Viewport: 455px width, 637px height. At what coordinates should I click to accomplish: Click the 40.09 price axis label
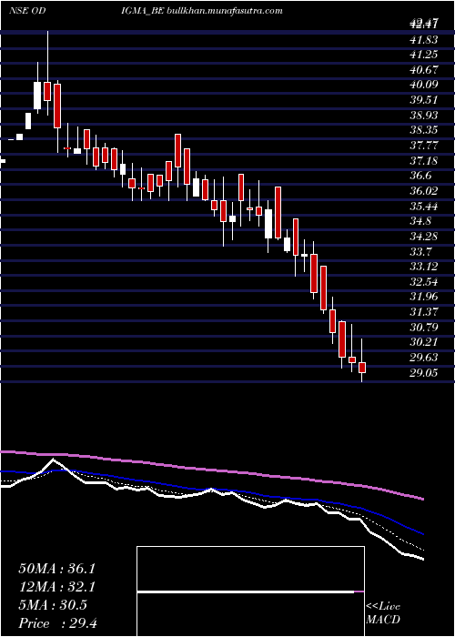pyautogui.click(x=423, y=85)
